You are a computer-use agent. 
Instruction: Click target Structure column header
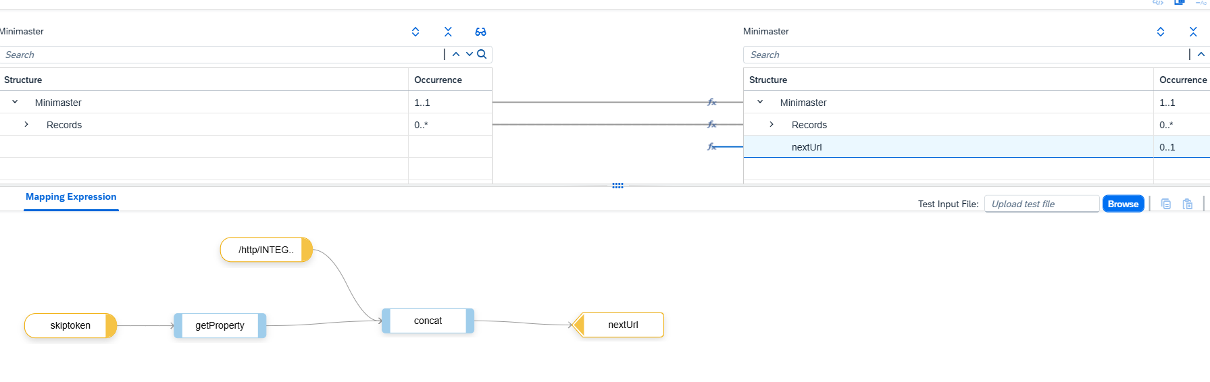click(x=949, y=80)
